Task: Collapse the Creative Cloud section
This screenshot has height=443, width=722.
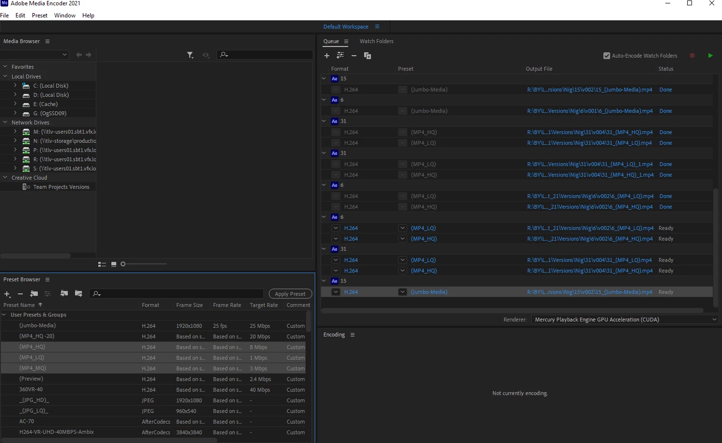Action: click(5, 178)
